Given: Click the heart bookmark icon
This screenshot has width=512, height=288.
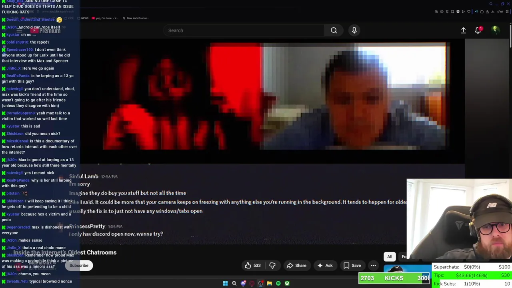Looking at the screenshot, I should (469, 12).
